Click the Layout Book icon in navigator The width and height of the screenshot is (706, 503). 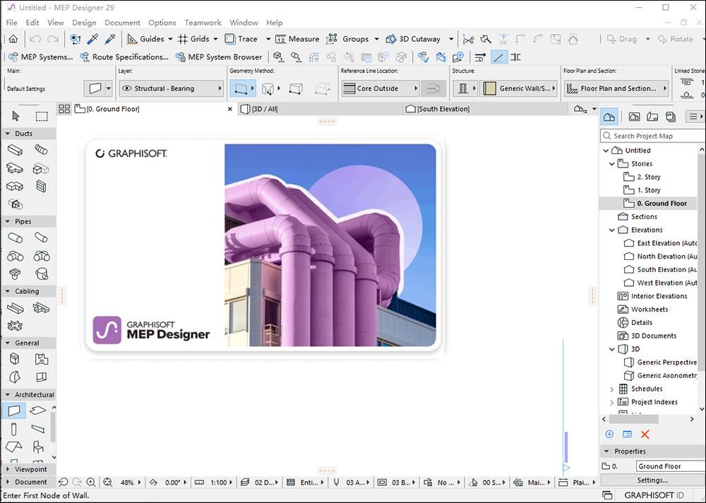(652, 117)
